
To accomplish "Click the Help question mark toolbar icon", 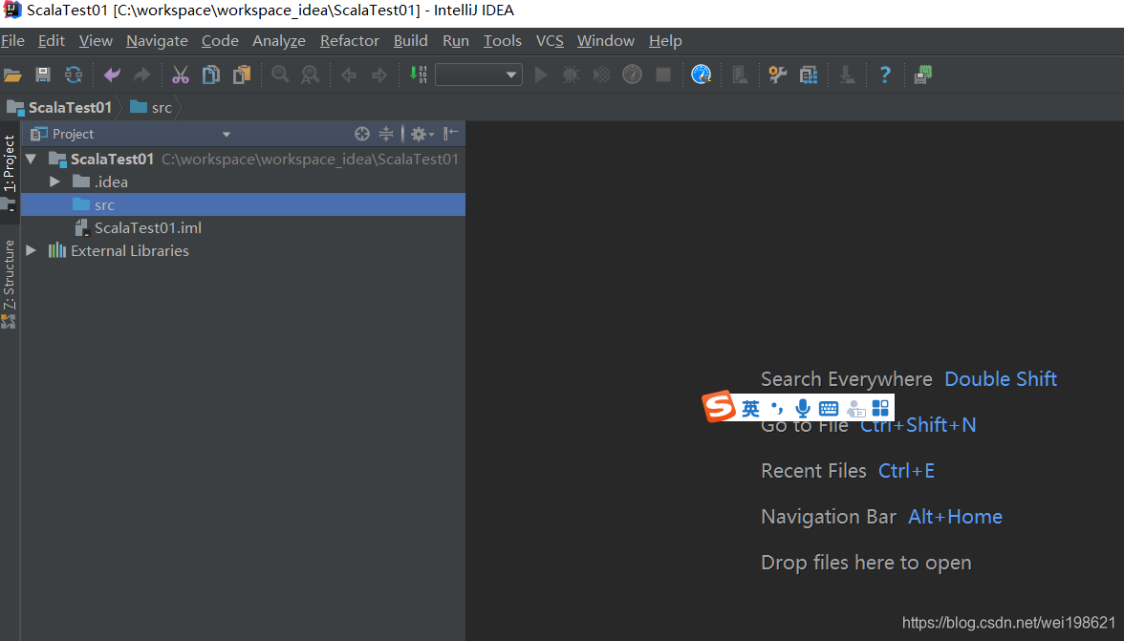I will tap(884, 75).
